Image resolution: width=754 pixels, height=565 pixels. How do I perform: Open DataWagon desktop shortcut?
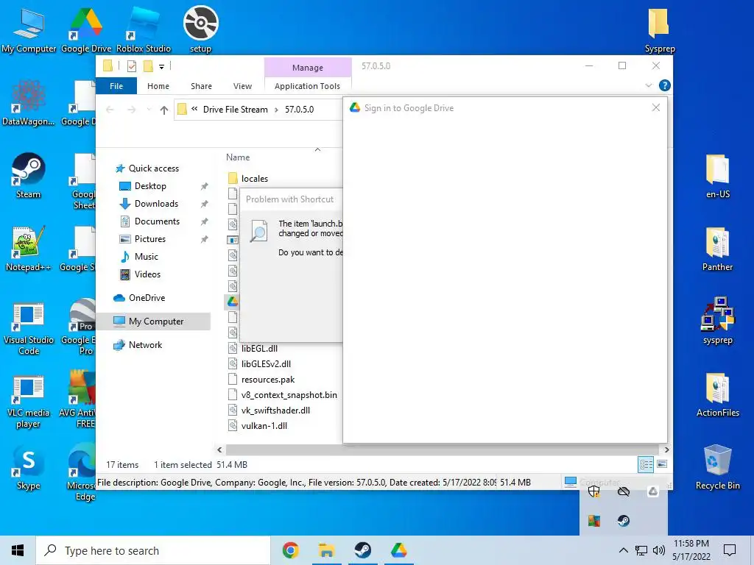(x=29, y=103)
